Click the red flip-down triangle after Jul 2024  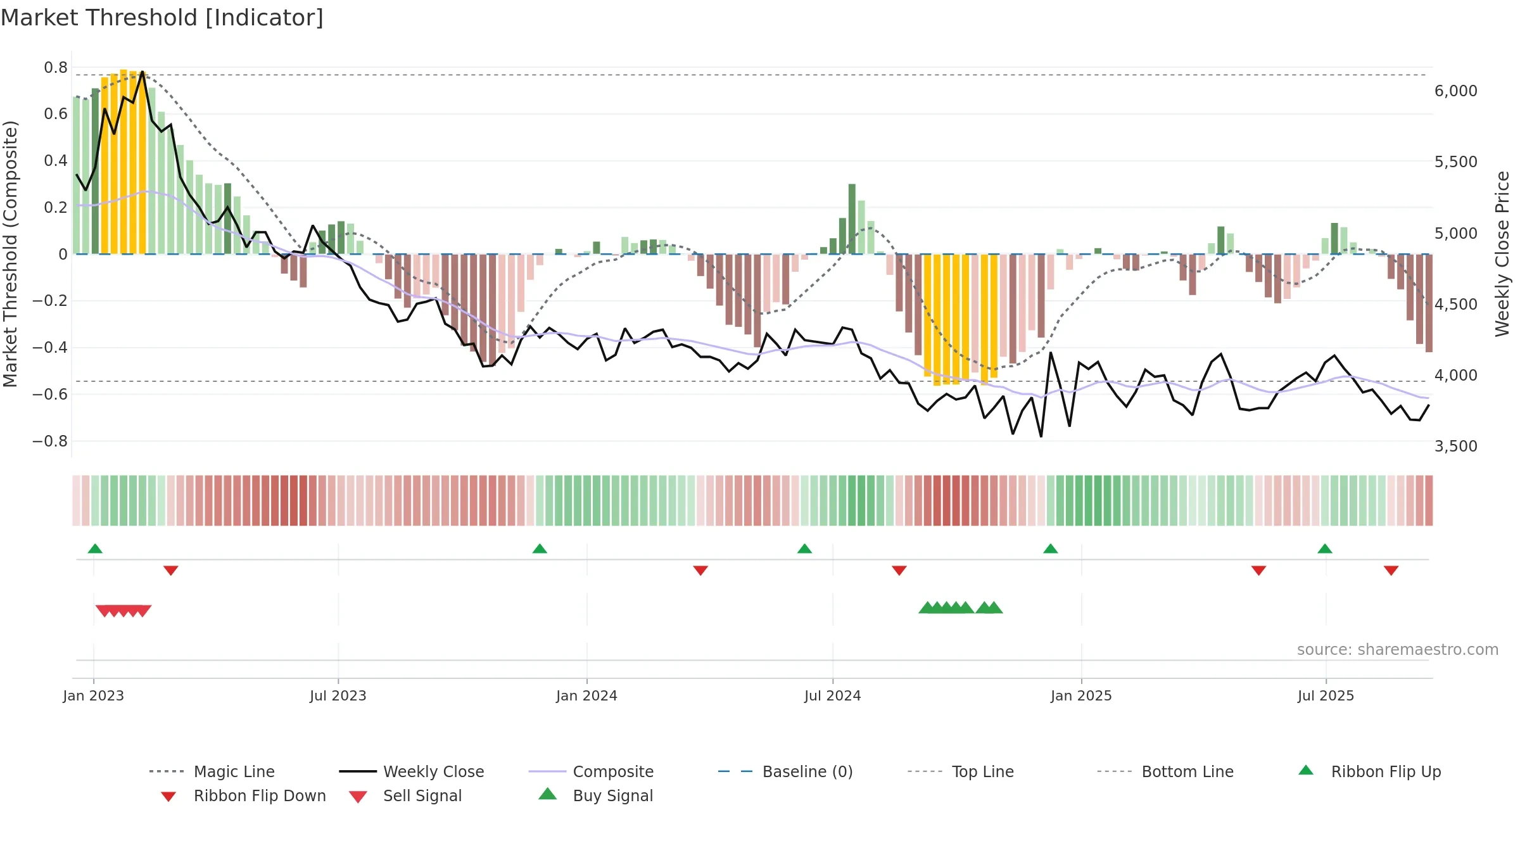coord(899,570)
